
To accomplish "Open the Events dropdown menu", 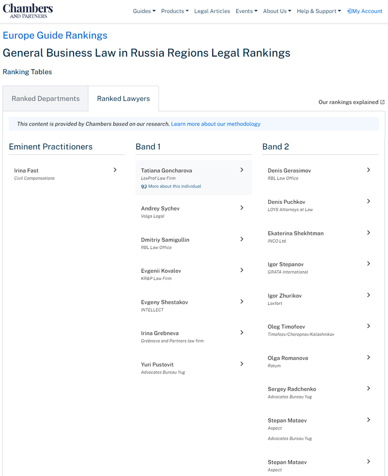I will [246, 11].
